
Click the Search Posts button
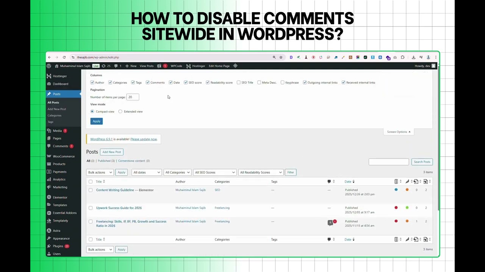[422, 162]
